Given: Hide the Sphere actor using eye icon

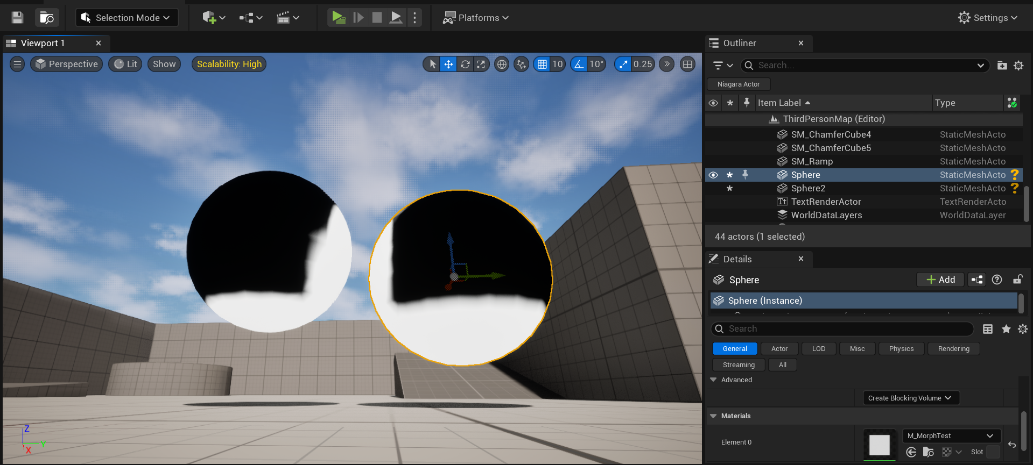Looking at the screenshot, I should tap(713, 175).
